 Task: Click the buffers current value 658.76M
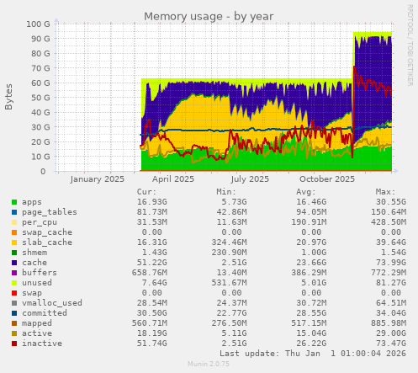pyautogui.click(x=150, y=273)
